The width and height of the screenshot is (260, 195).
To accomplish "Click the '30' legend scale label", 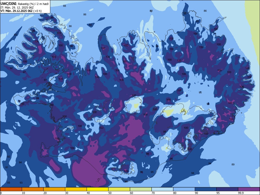I will coord(67,193).
